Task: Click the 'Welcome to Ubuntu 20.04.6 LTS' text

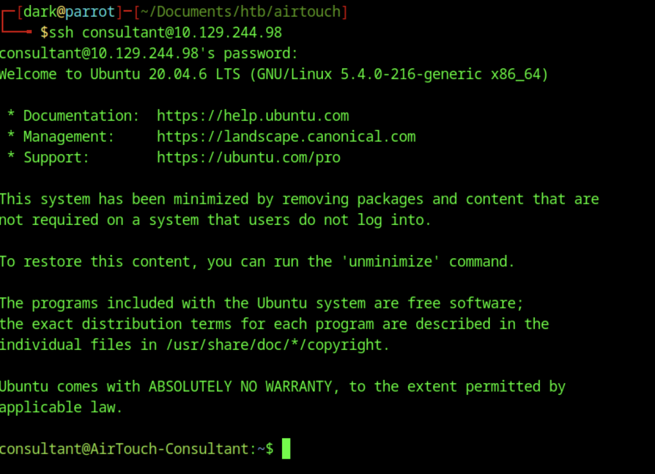Action: 120,75
